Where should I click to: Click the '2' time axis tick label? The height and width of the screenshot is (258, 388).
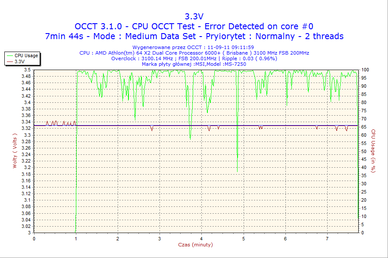[x=118, y=239]
